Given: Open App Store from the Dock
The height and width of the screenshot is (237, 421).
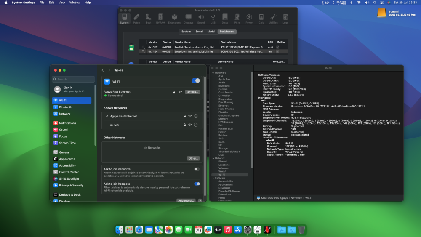Looking at the screenshot, I should pyautogui.click(x=237, y=230).
